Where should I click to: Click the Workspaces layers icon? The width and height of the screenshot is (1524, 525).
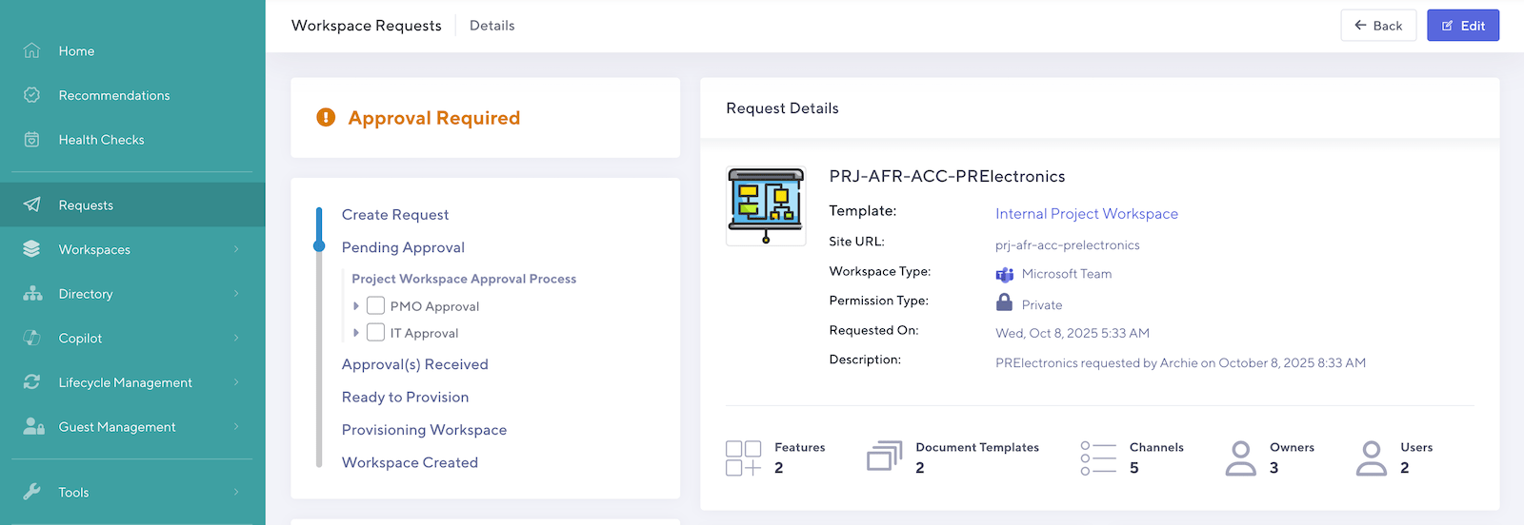(x=31, y=249)
